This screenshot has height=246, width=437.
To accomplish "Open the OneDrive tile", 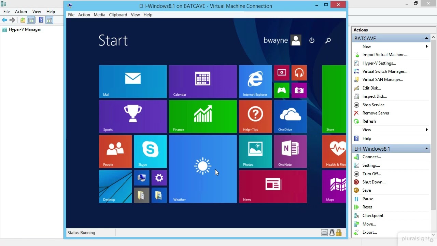I will tap(290, 117).
